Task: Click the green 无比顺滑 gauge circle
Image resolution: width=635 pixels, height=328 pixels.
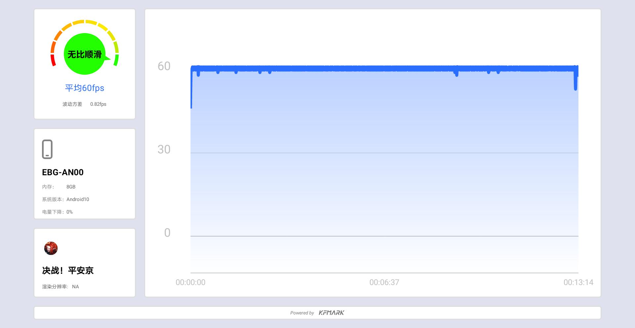Action: [85, 54]
